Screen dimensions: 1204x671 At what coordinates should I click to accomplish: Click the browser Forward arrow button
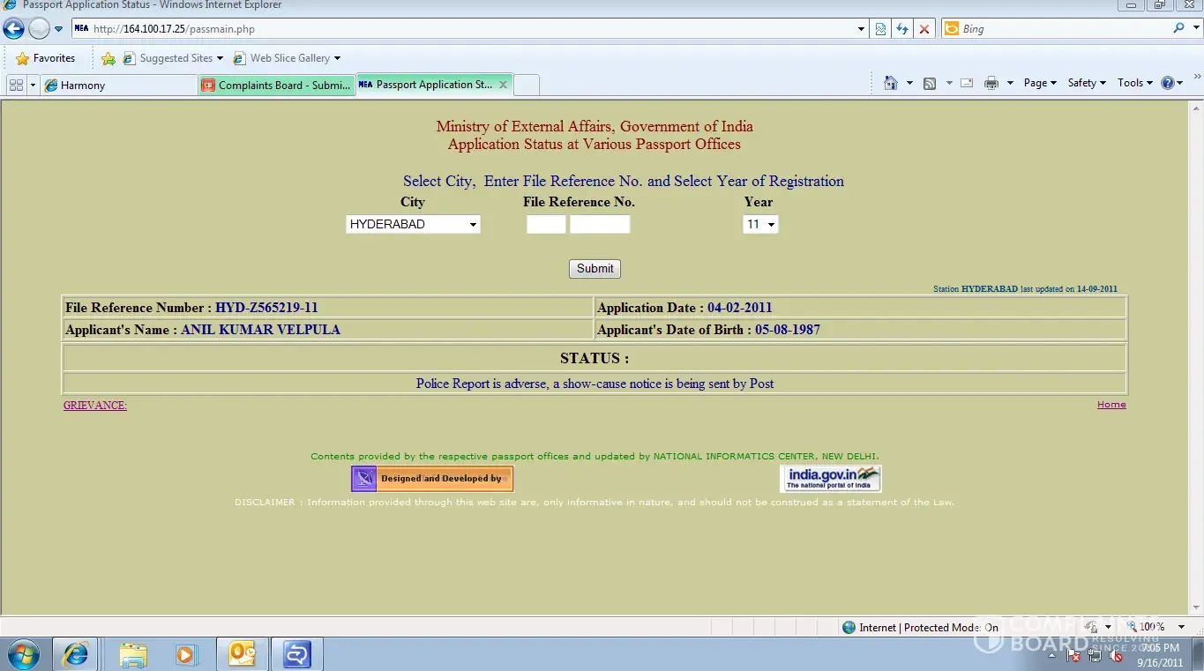[39, 28]
